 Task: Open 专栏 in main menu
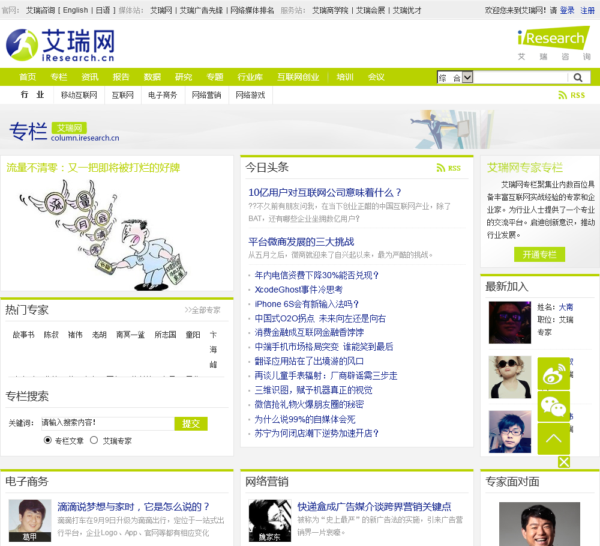click(59, 77)
